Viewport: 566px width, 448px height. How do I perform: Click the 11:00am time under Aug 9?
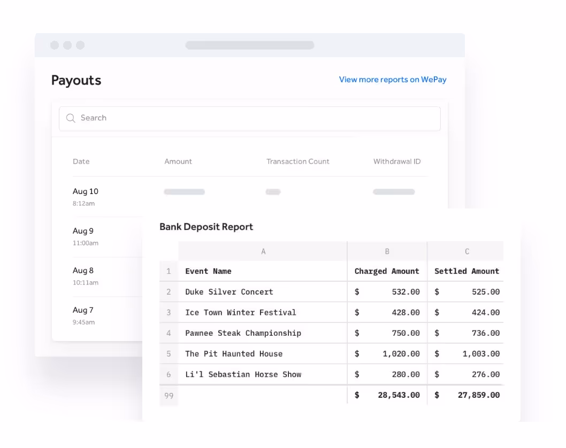(x=86, y=243)
